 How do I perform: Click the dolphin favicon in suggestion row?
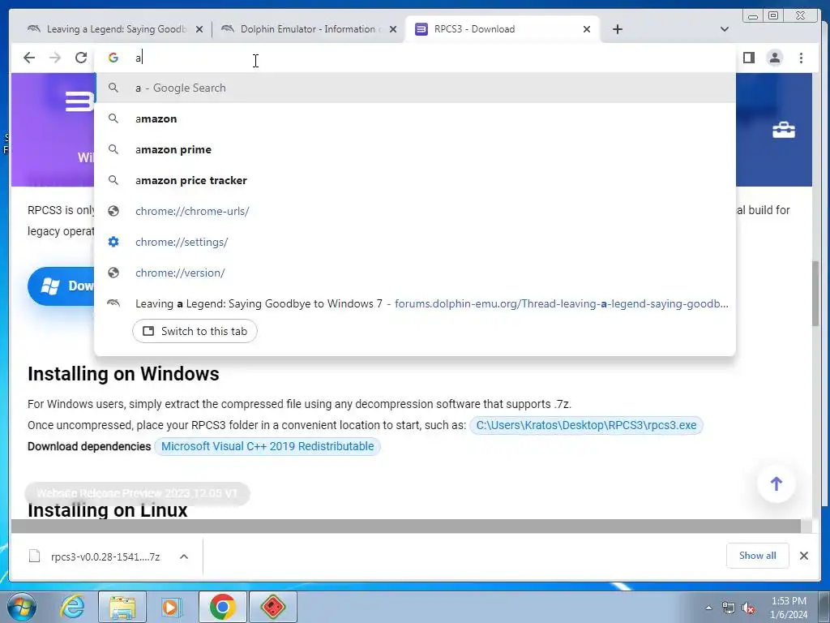click(113, 303)
